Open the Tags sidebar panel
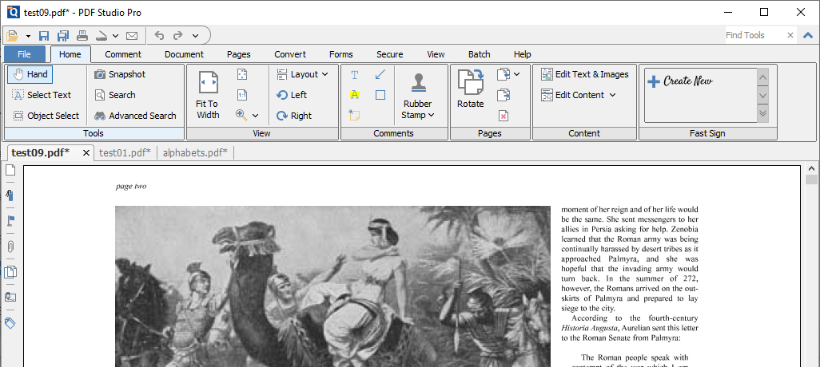Image resolution: width=820 pixels, height=367 pixels. tap(10, 323)
